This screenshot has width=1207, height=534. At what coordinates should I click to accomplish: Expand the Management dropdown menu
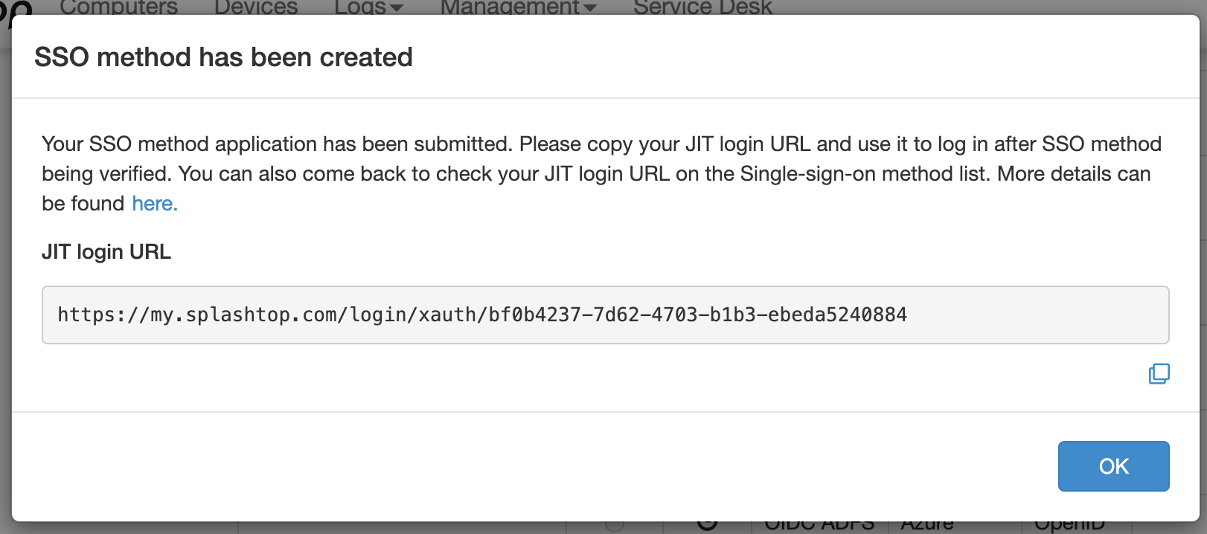518,7
